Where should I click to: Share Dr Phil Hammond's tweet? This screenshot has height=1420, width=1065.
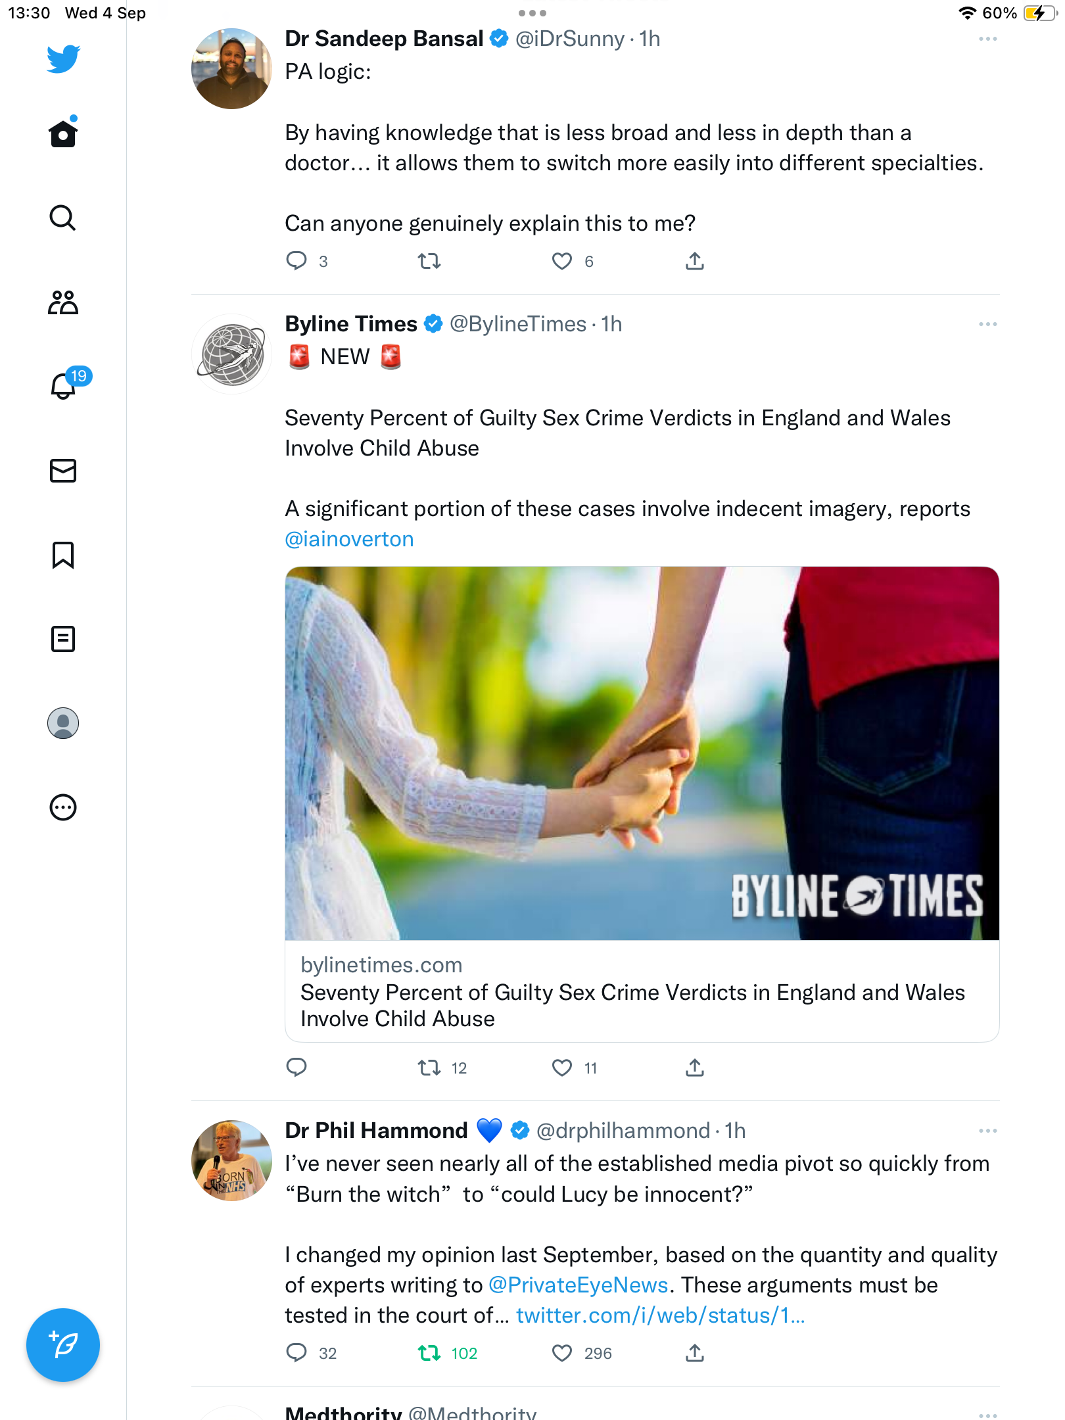(695, 1353)
